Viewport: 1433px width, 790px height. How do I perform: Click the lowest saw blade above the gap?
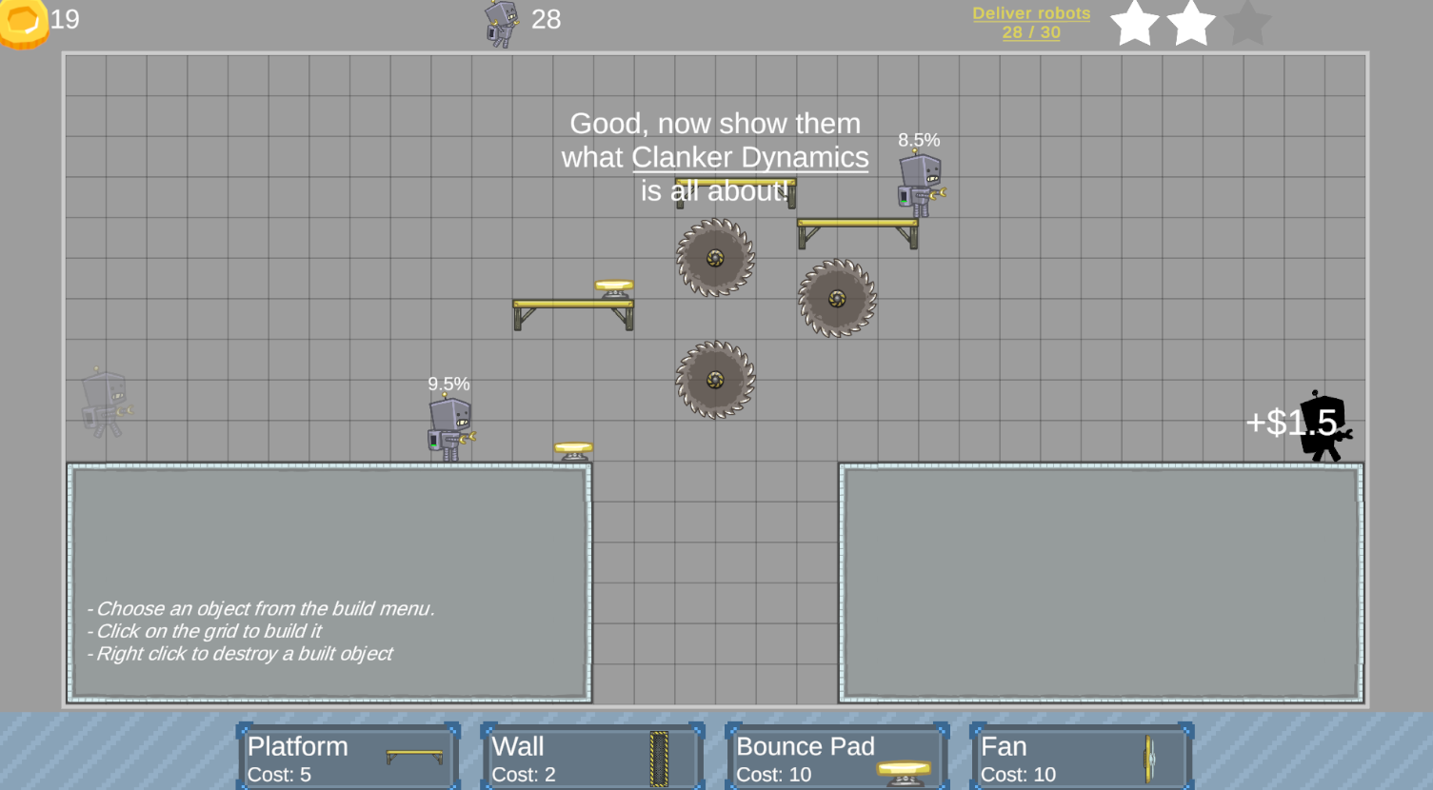point(715,380)
